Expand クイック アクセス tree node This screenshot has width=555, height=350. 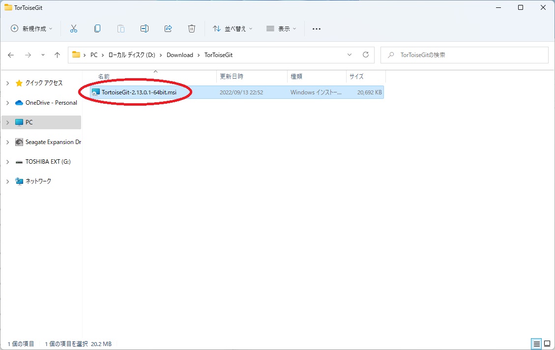(x=8, y=83)
